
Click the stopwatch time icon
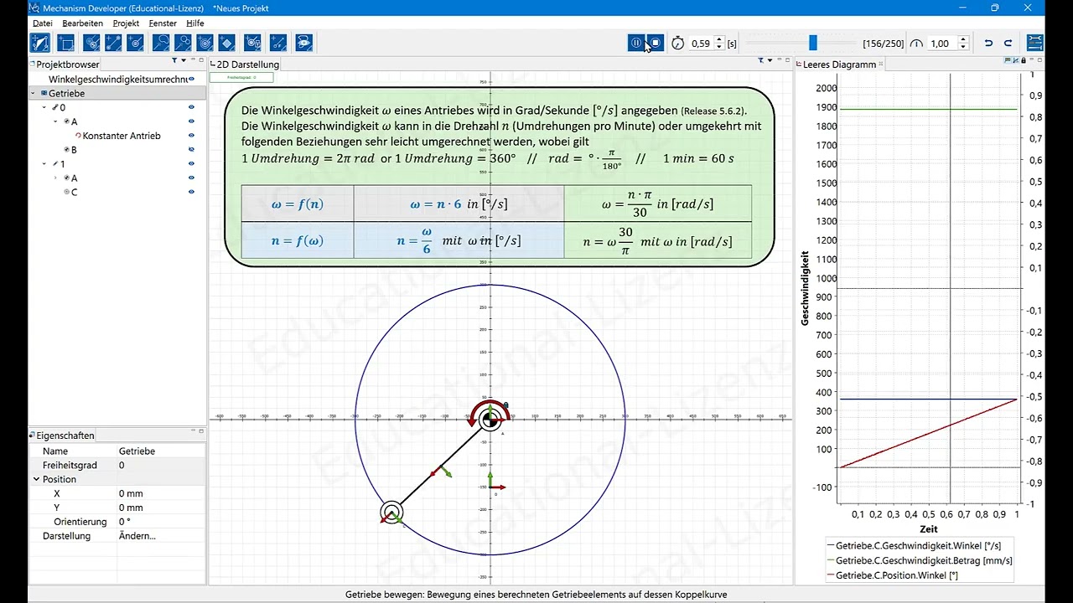[678, 44]
